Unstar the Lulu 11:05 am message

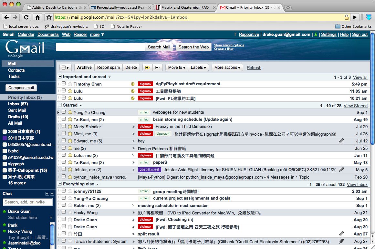click(x=70, y=91)
